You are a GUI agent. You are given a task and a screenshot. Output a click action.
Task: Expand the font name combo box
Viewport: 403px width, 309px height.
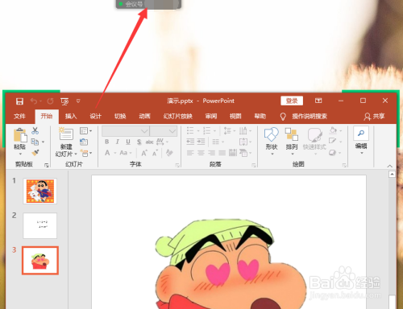click(x=126, y=131)
